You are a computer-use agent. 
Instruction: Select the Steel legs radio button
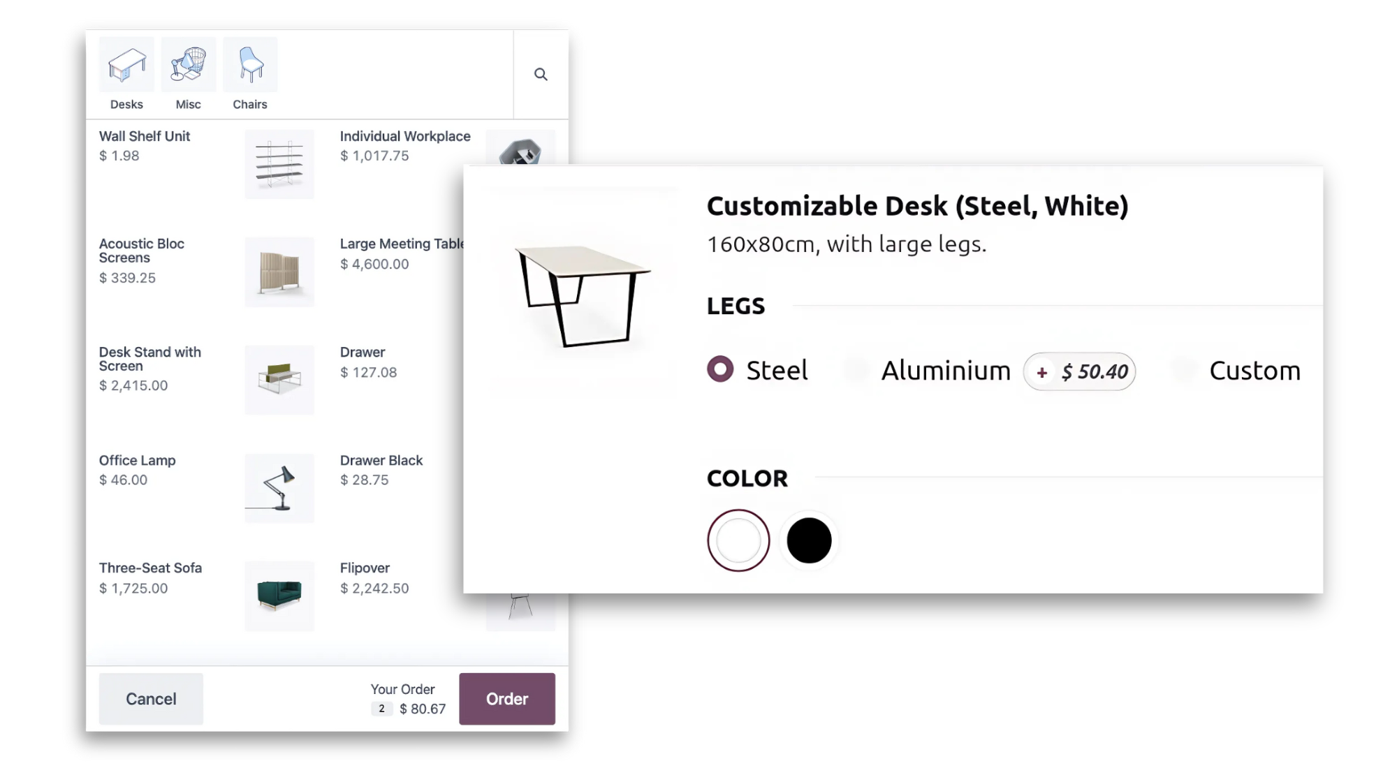[720, 369]
